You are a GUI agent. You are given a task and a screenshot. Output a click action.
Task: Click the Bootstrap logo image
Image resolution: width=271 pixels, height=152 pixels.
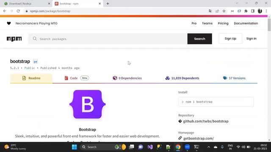coord(88,104)
